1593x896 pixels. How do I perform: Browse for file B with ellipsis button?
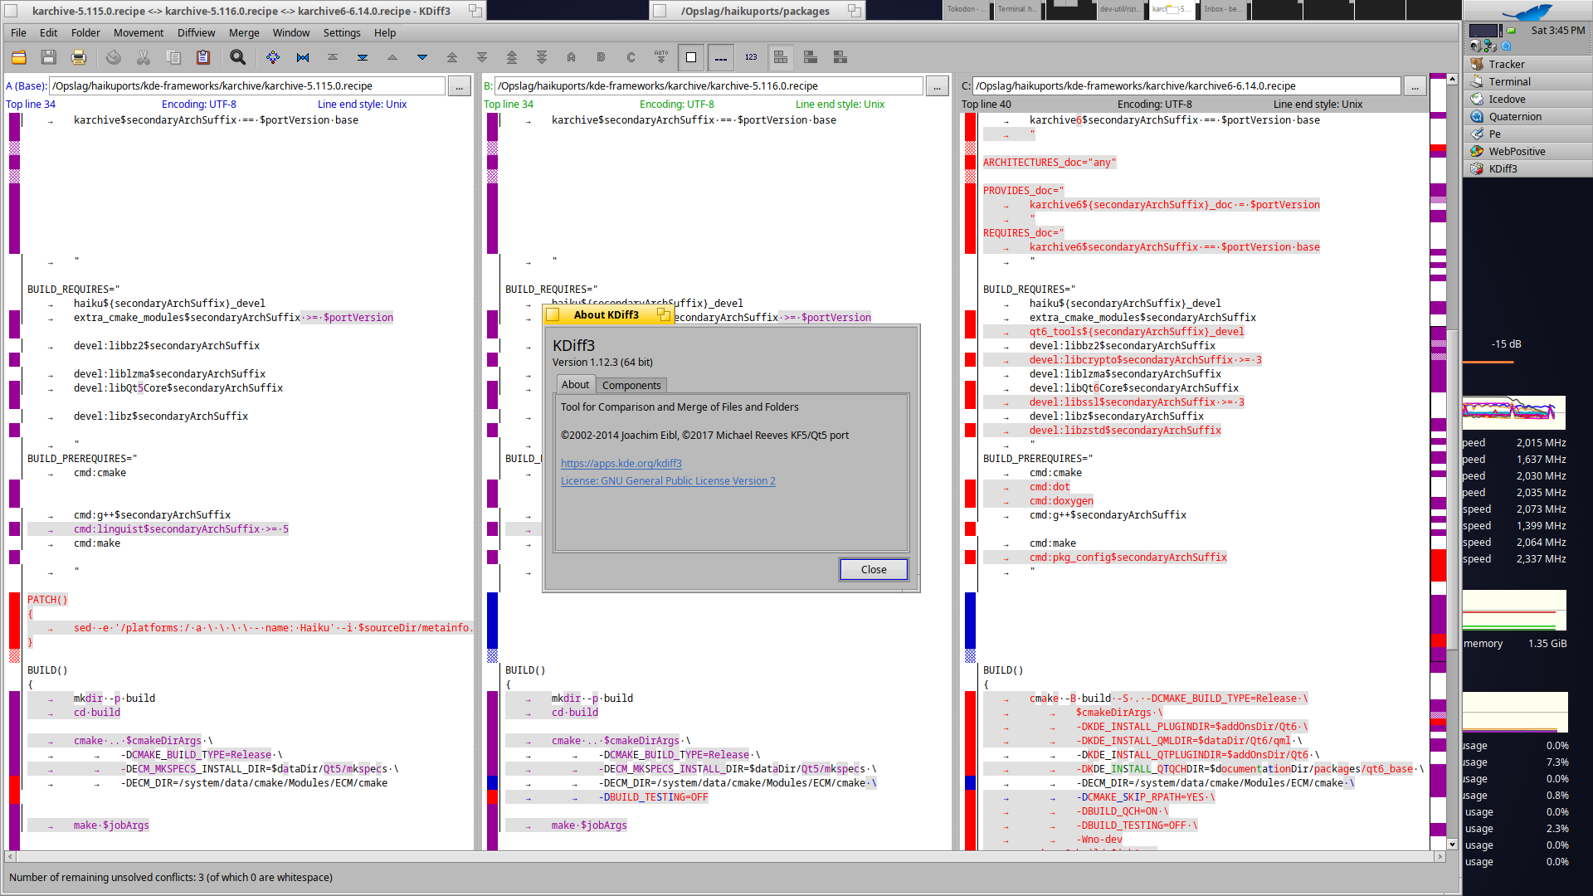click(x=937, y=86)
